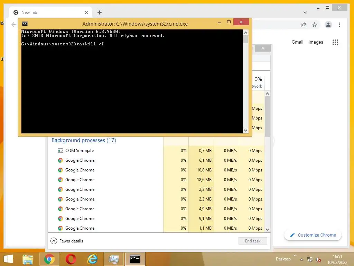
Task: Click the End task button
Action: tap(253, 241)
